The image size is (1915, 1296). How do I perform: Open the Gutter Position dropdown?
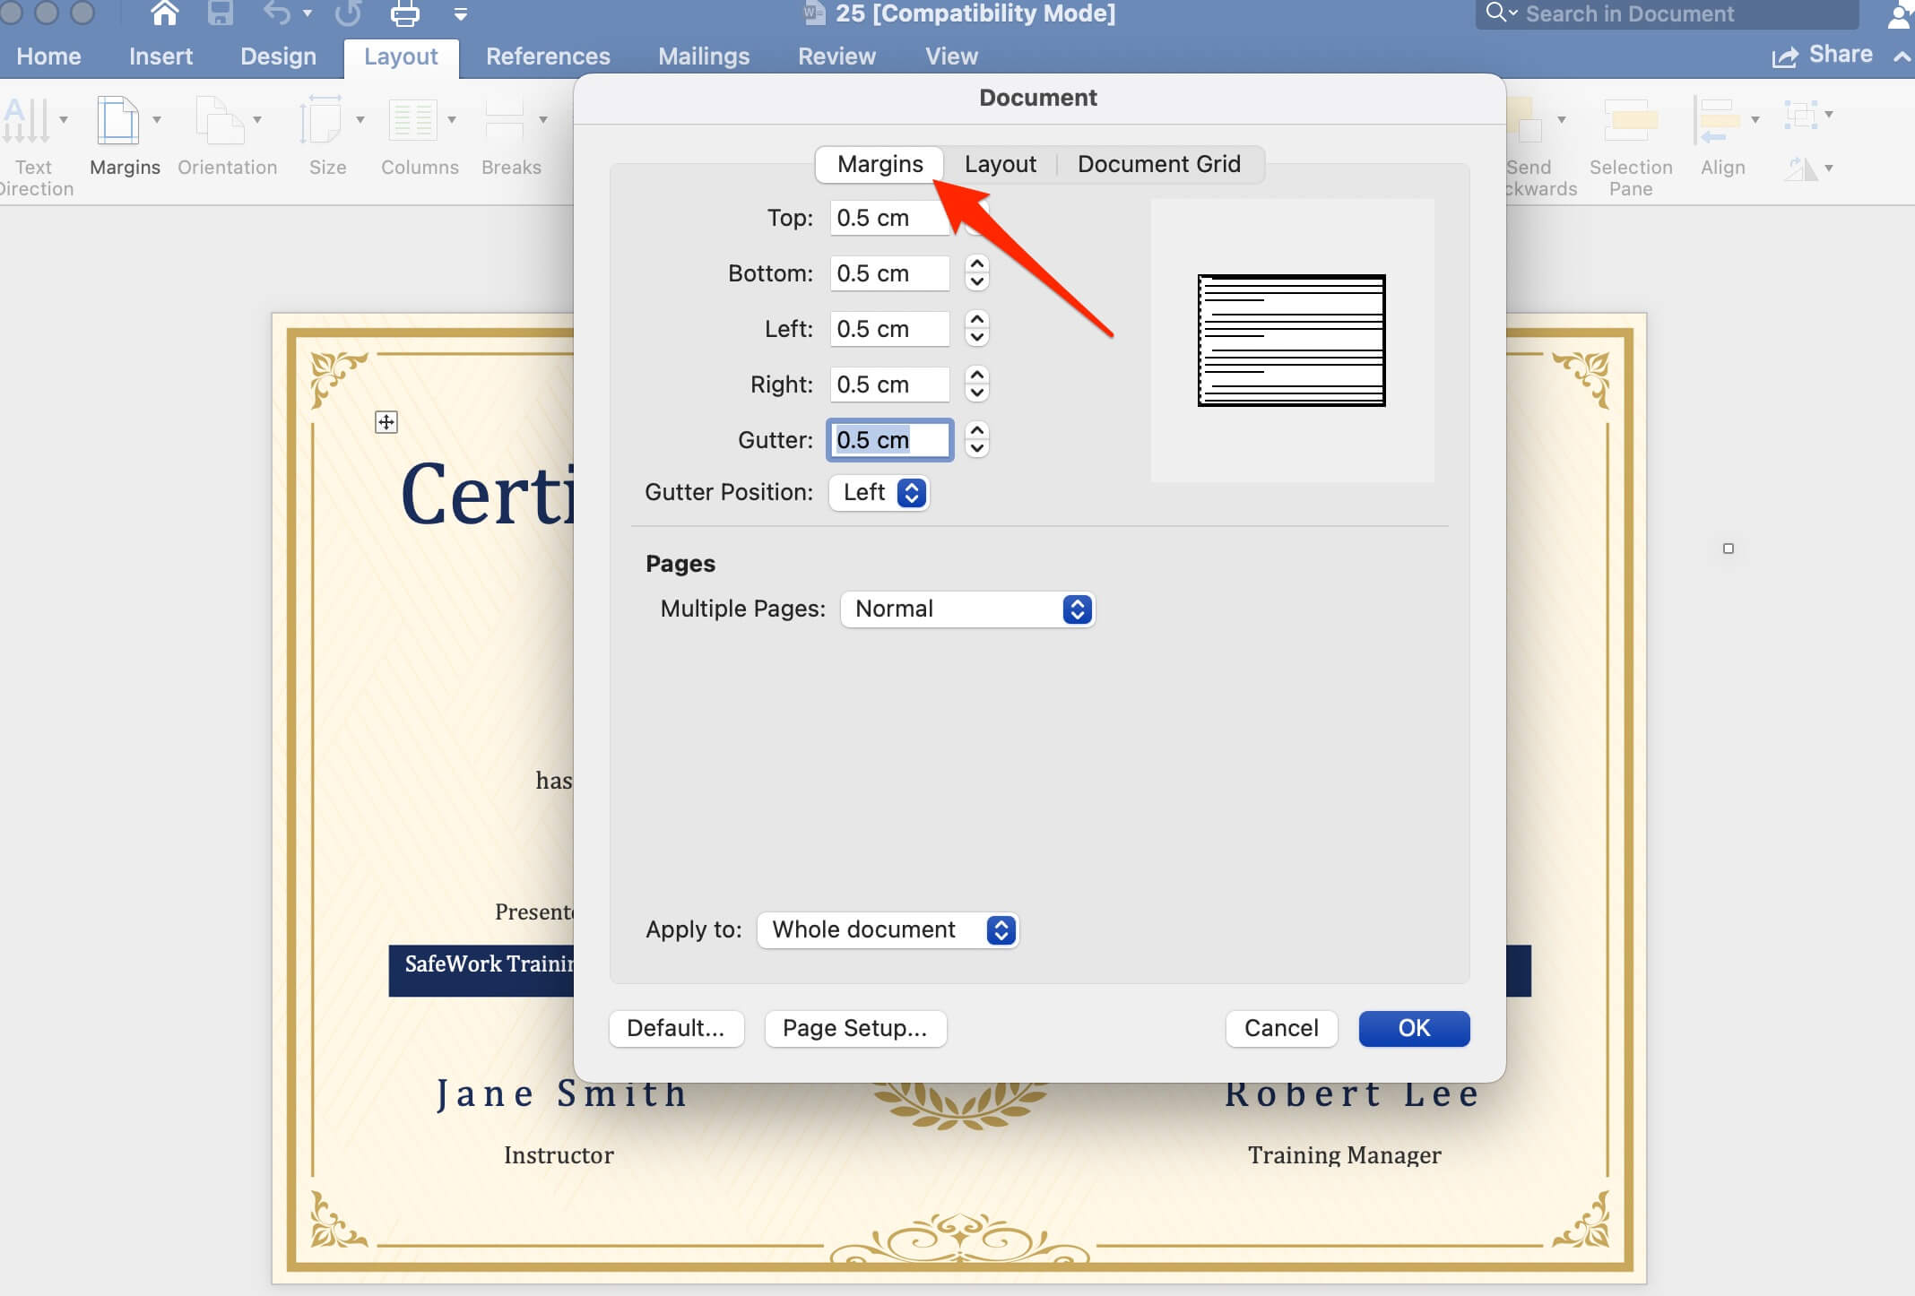[x=880, y=493]
